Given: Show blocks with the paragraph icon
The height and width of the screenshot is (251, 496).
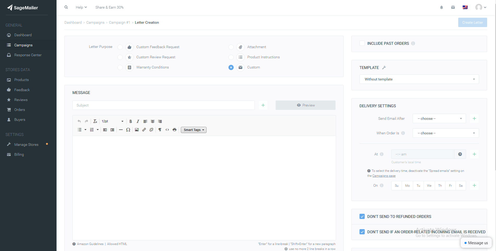Looking at the screenshot, I should [x=160, y=130].
